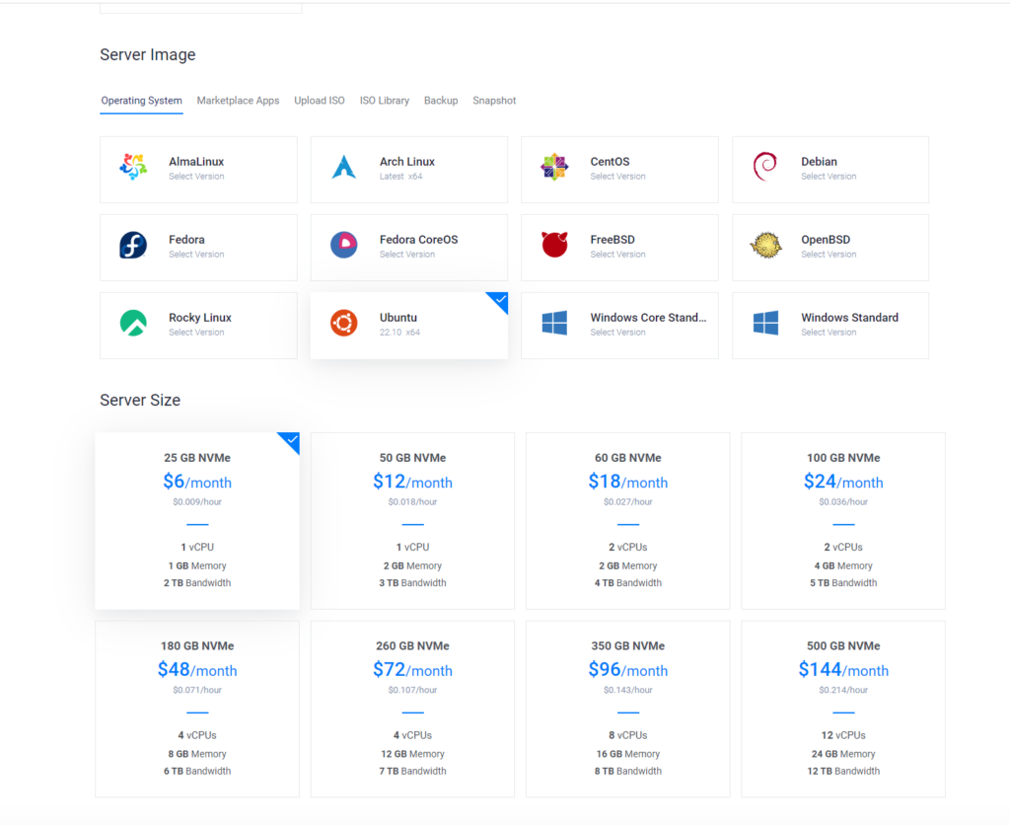The width and height of the screenshot is (1010, 825).
Task: Choose the 260 GB NVMe $72/month plan
Action: (x=413, y=709)
